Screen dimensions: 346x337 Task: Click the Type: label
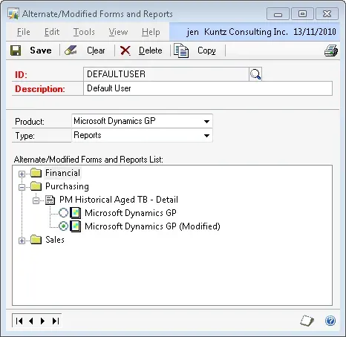coord(25,136)
